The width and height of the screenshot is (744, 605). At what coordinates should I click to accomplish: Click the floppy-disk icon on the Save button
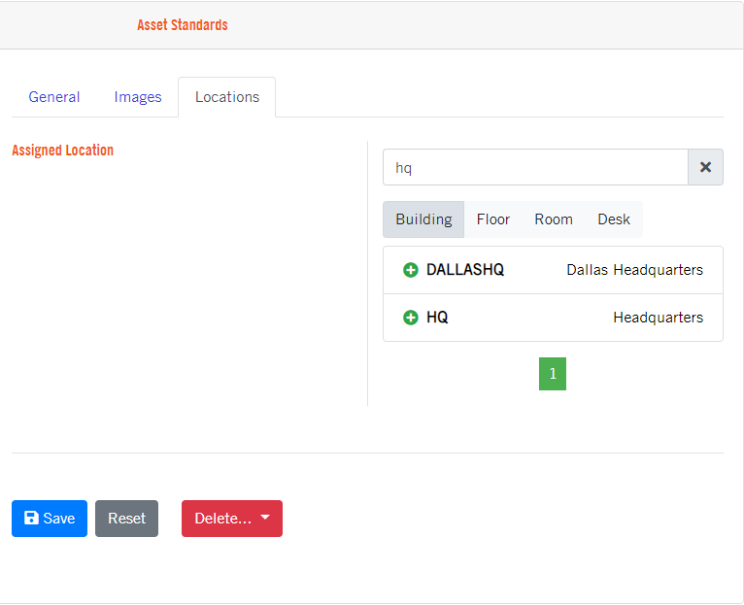(31, 518)
